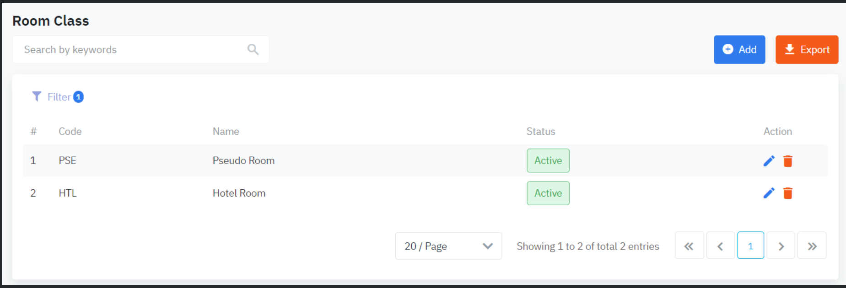Select page 1 in pagination
The width and height of the screenshot is (846, 288).
coord(750,246)
